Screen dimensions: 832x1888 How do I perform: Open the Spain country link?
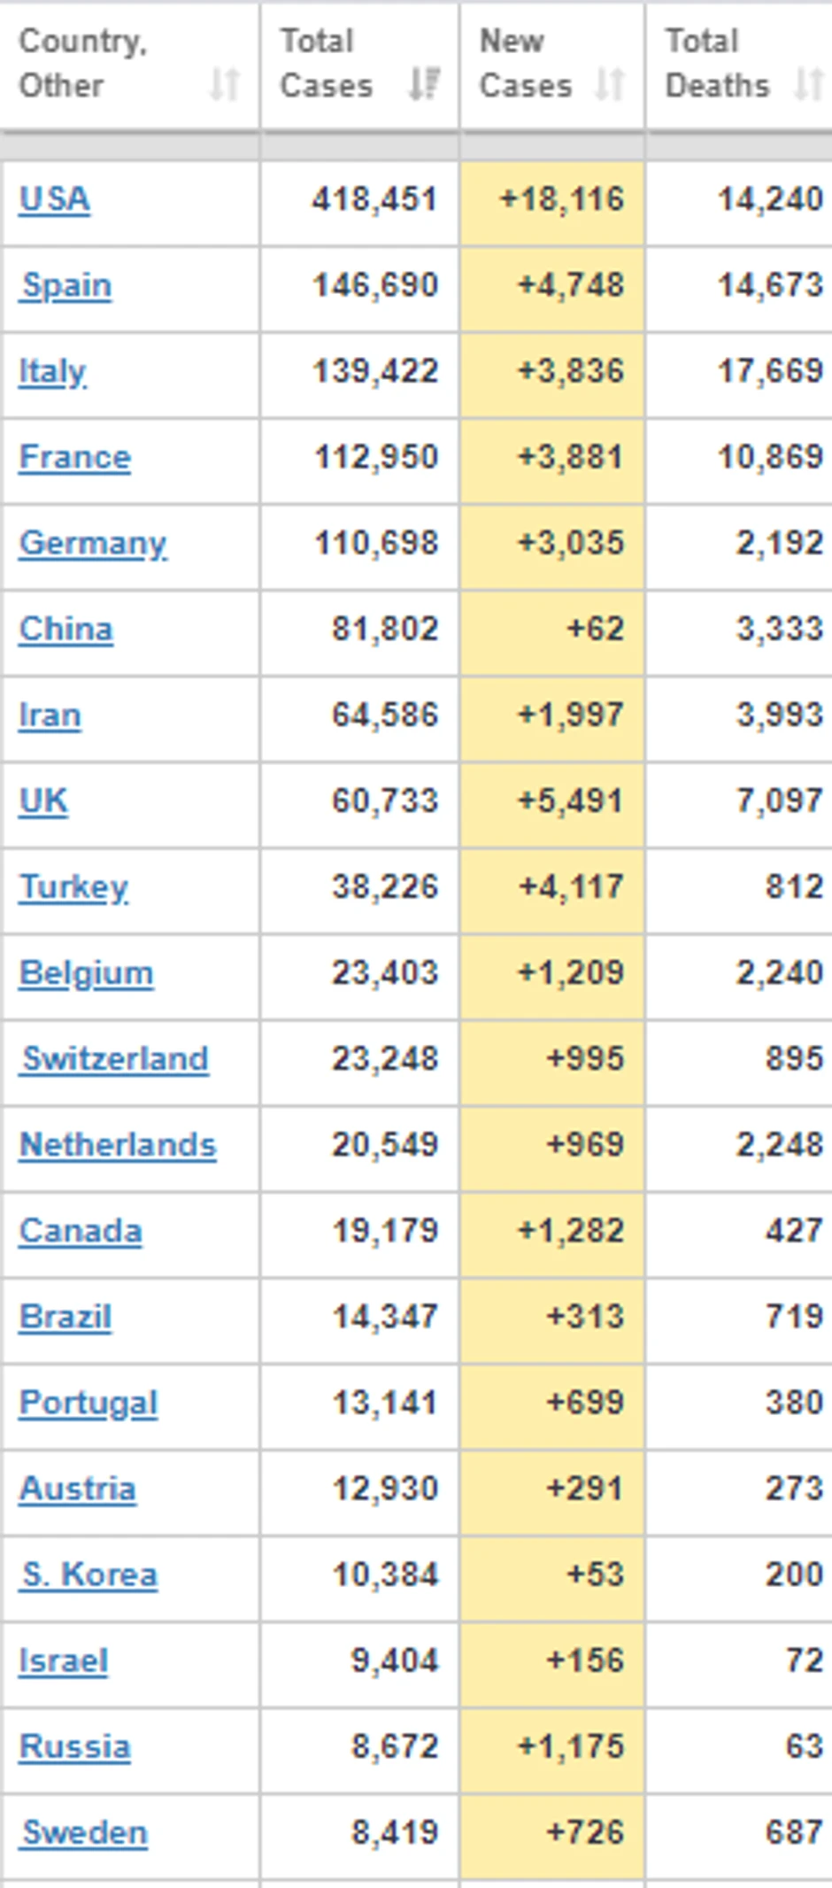coord(66,285)
